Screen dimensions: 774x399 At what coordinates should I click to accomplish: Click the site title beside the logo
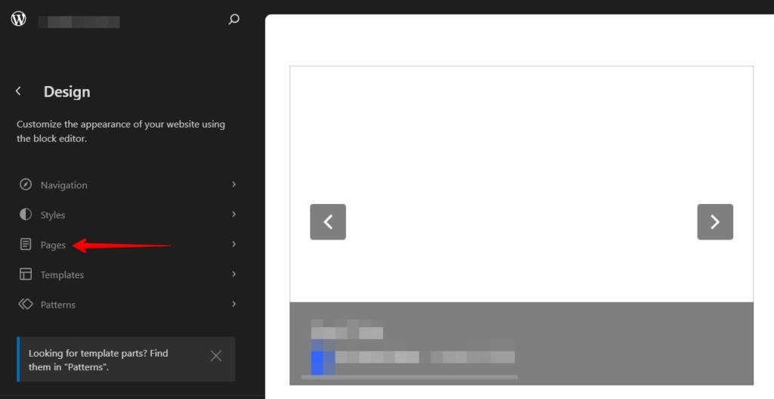79,21
